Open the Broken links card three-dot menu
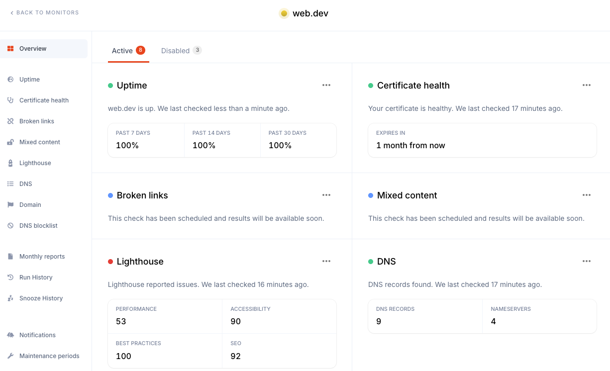 click(326, 195)
